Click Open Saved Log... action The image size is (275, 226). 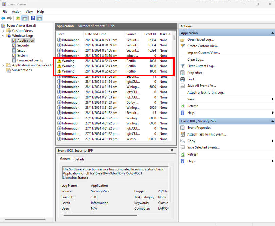[x=200, y=40]
